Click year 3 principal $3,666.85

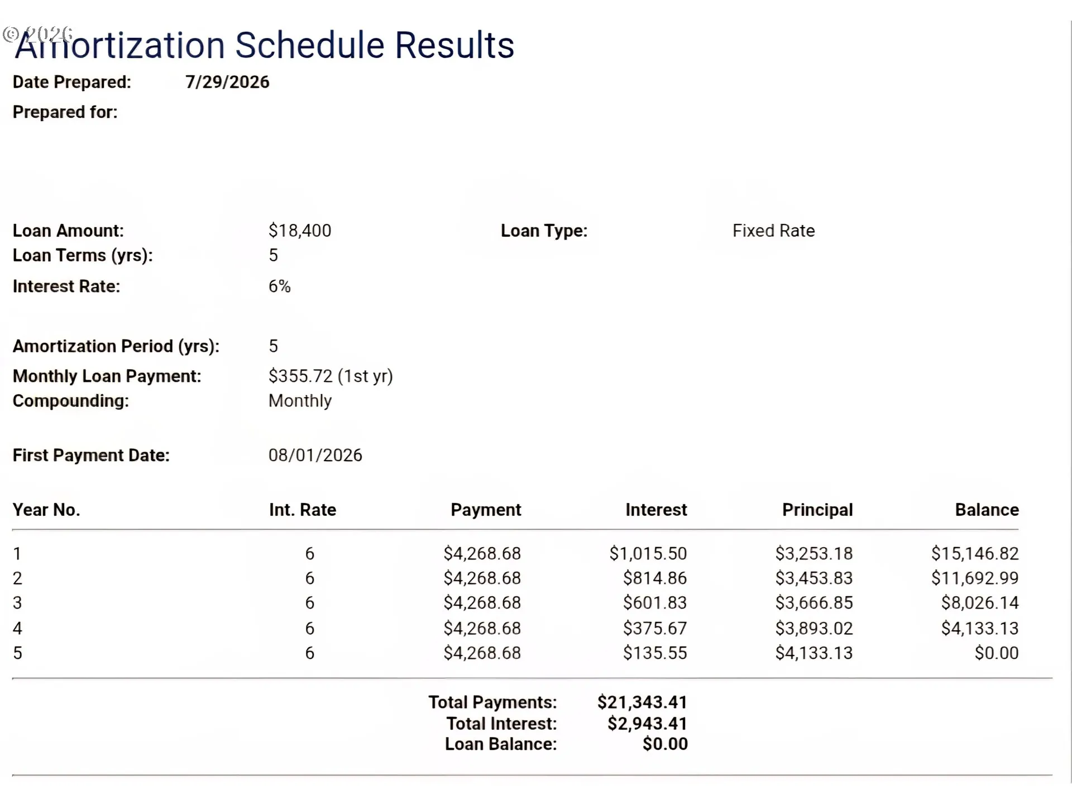point(814,603)
